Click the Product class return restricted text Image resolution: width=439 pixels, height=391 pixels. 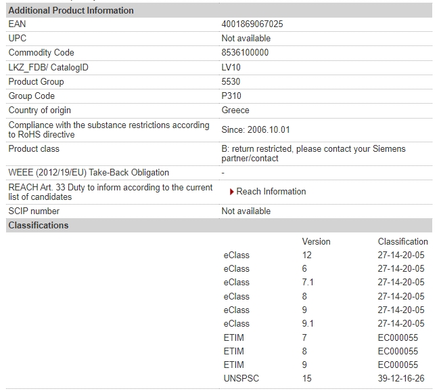(313, 153)
